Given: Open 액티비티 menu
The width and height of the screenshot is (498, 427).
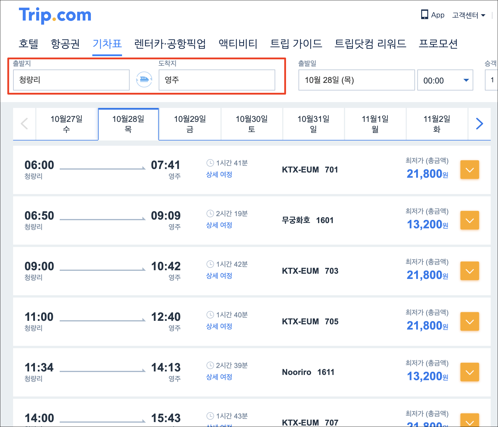Looking at the screenshot, I should [x=238, y=44].
